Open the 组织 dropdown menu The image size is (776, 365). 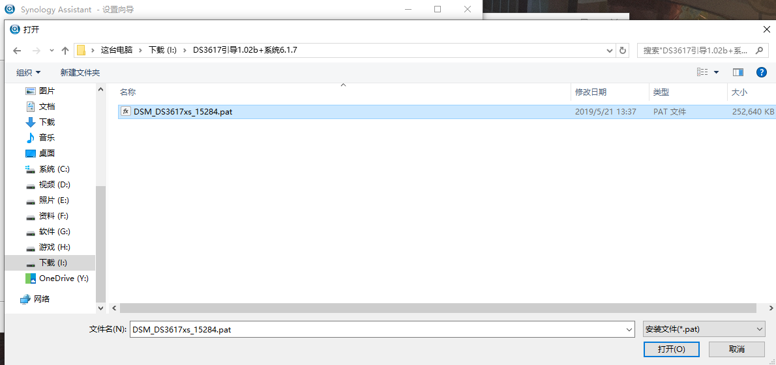click(28, 72)
